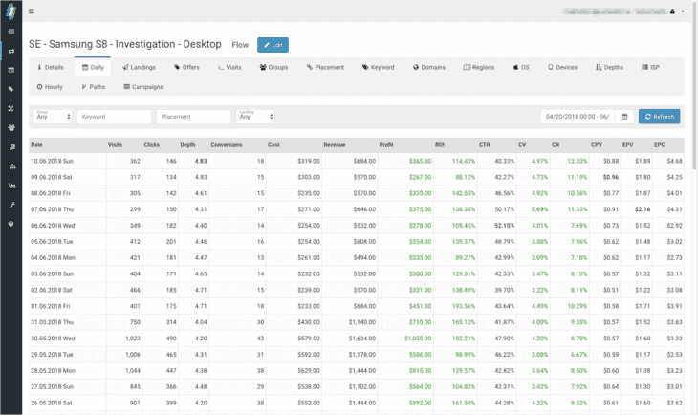Screen dimensions: 698x415
Task: Open the Placement tab
Action: 325,67
